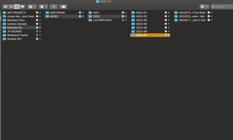Click the Camera Uploads folder icon
Screen dimensions: 233x140
[x=4, y=24]
